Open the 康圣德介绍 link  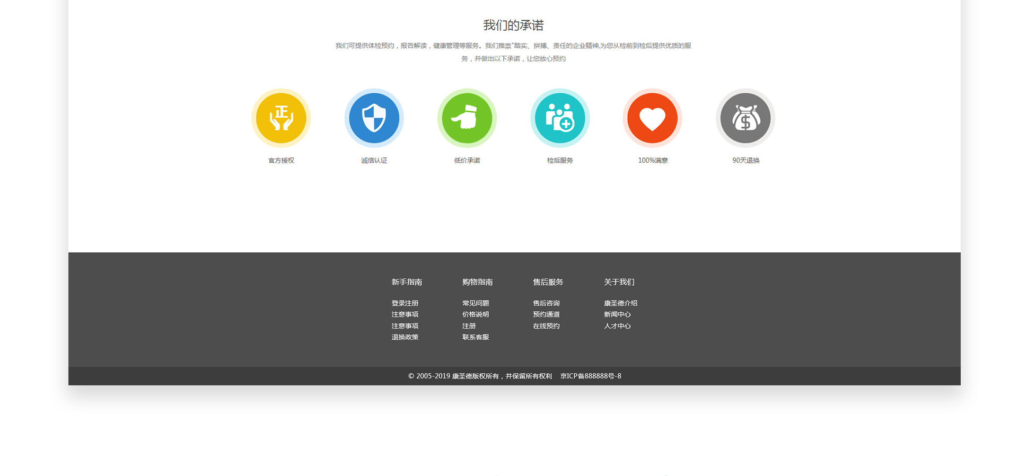point(620,303)
